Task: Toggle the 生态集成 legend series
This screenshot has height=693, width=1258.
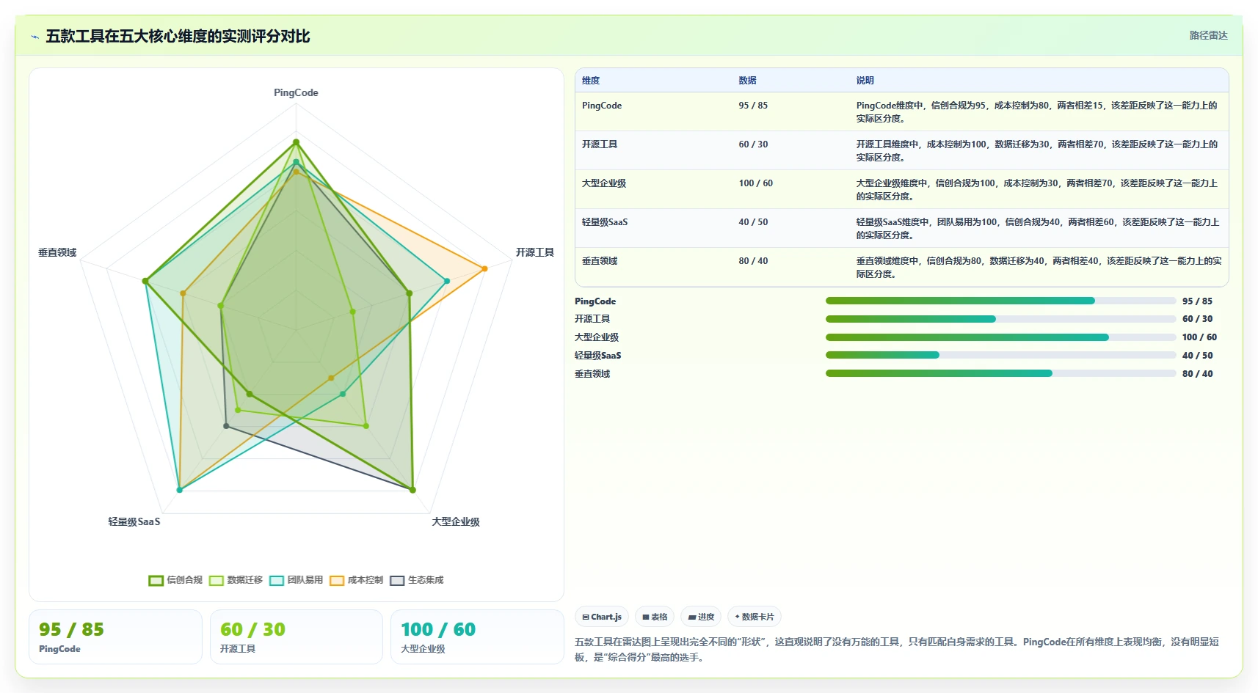Action: coord(416,580)
